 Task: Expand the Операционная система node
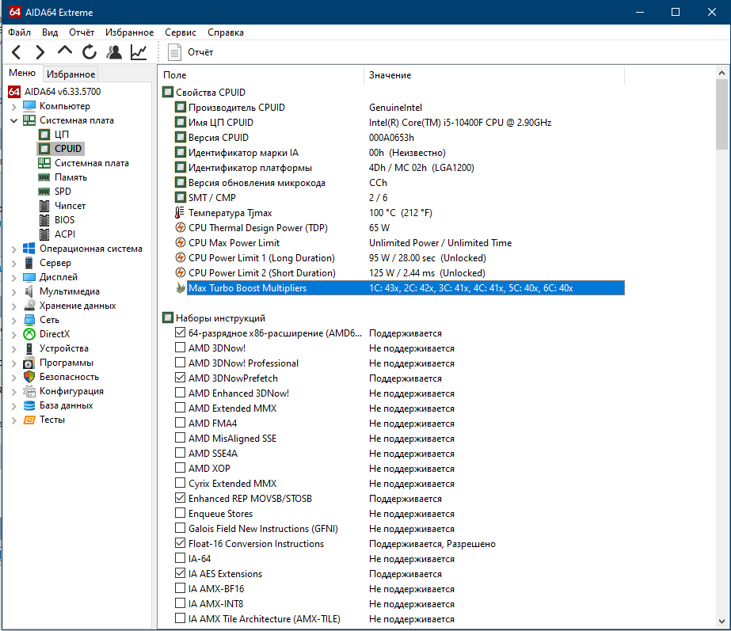[14, 249]
